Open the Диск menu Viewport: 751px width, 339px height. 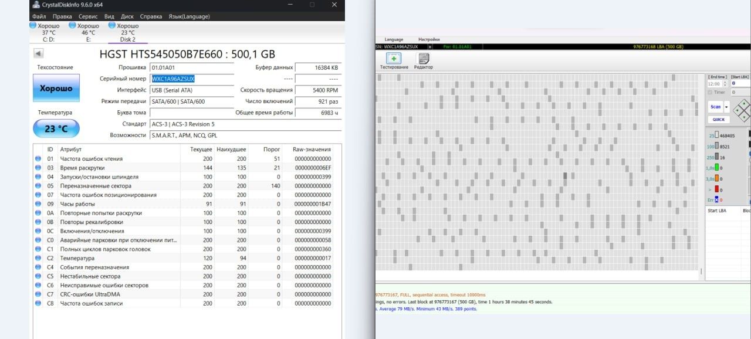(127, 16)
